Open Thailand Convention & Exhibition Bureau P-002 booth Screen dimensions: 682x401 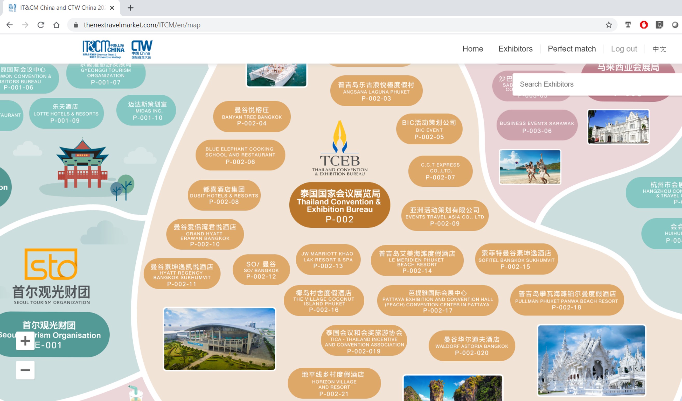tap(340, 205)
